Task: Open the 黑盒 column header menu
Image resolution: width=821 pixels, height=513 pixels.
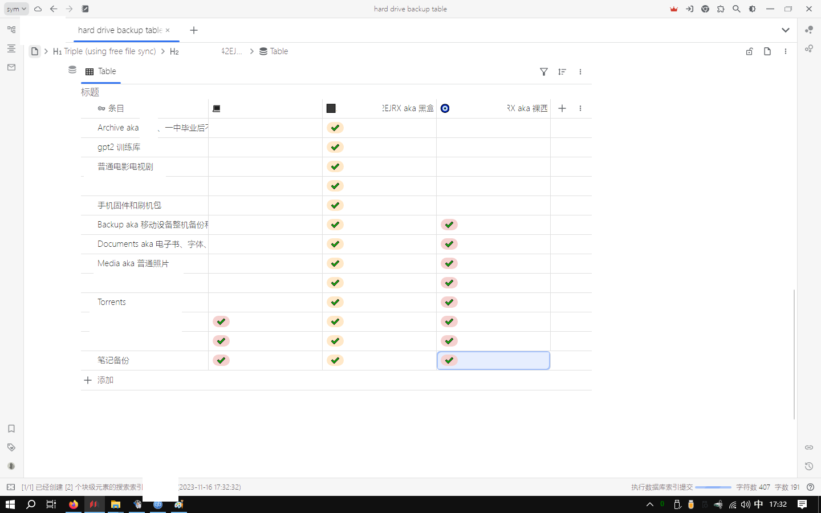Action: click(x=380, y=108)
